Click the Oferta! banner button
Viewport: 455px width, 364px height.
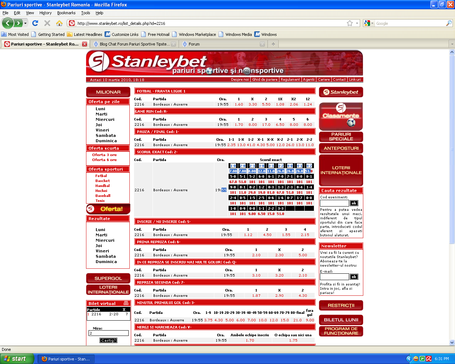(108, 209)
